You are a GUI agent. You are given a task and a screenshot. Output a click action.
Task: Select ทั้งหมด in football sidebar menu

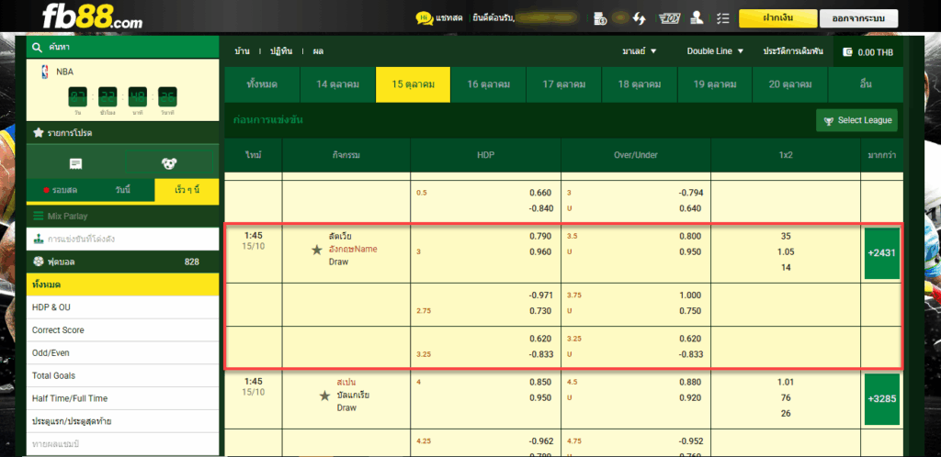click(122, 284)
